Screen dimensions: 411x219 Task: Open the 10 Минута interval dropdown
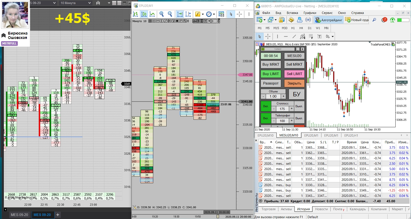(75, 3)
